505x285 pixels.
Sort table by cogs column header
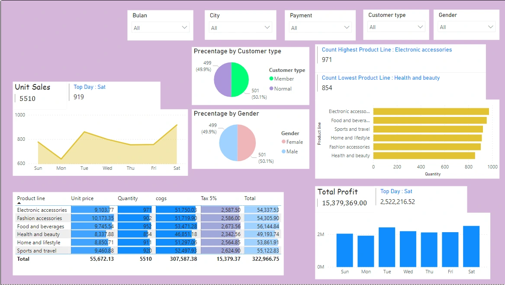click(x=161, y=199)
